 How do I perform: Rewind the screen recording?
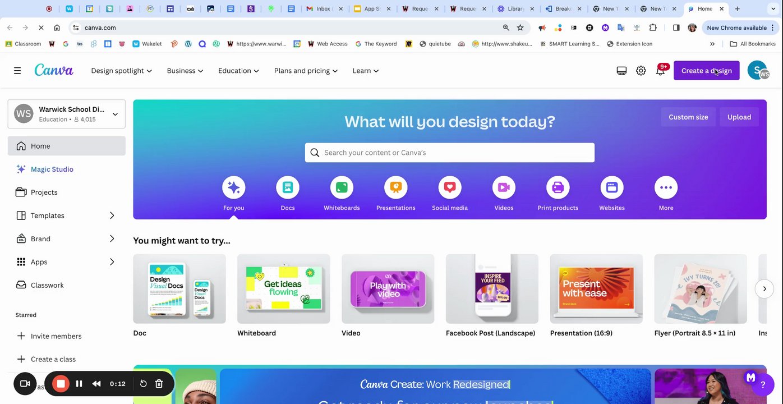(96, 384)
